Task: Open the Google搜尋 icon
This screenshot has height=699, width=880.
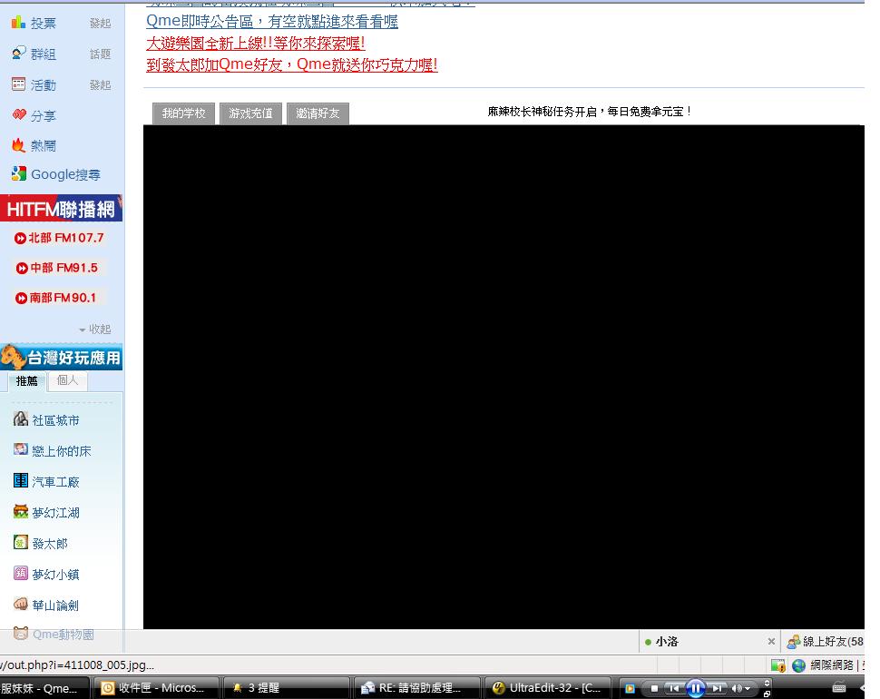Action: click(x=19, y=174)
